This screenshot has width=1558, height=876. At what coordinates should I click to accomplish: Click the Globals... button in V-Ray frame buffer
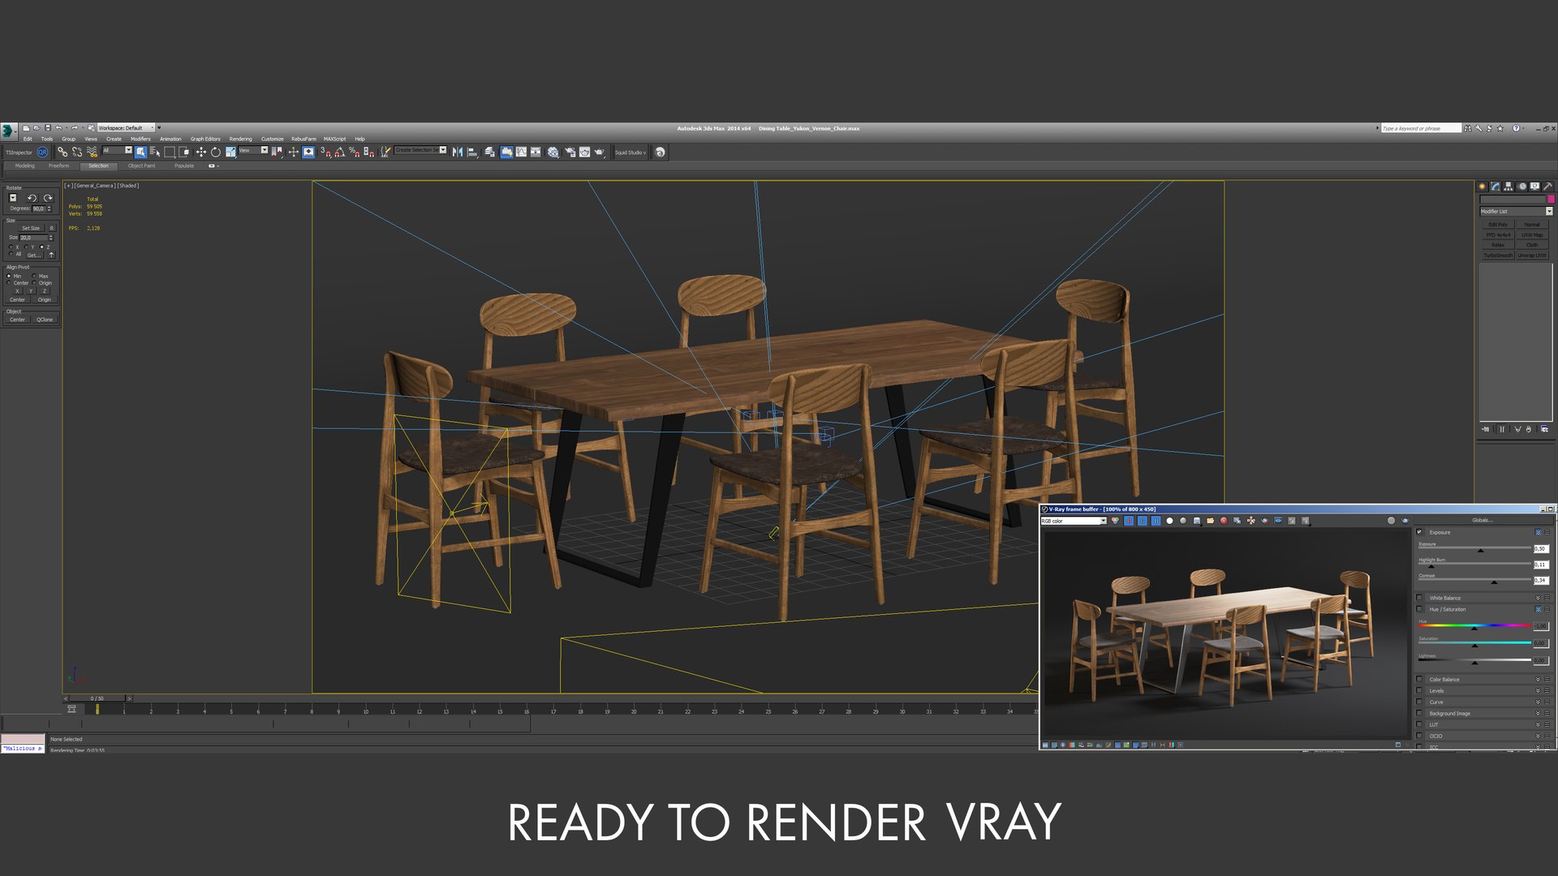point(1482,520)
